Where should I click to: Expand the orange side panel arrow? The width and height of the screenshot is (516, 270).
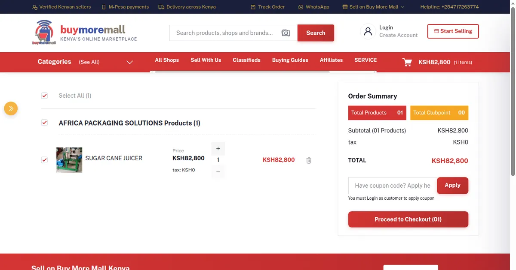tap(11, 108)
